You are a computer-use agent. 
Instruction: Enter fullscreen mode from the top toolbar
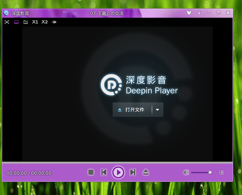7,22
